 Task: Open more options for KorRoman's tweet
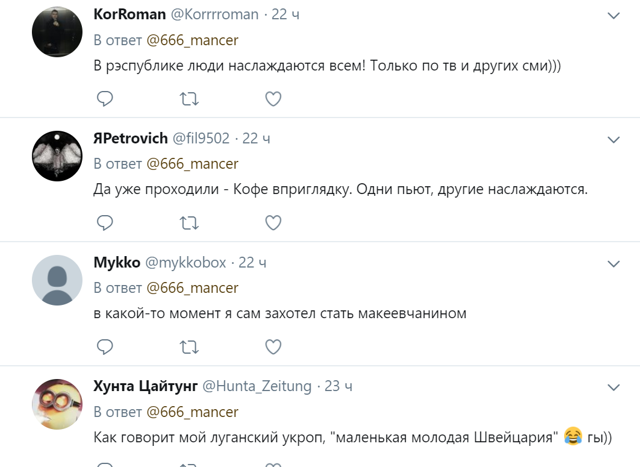[x=614, y=16]
